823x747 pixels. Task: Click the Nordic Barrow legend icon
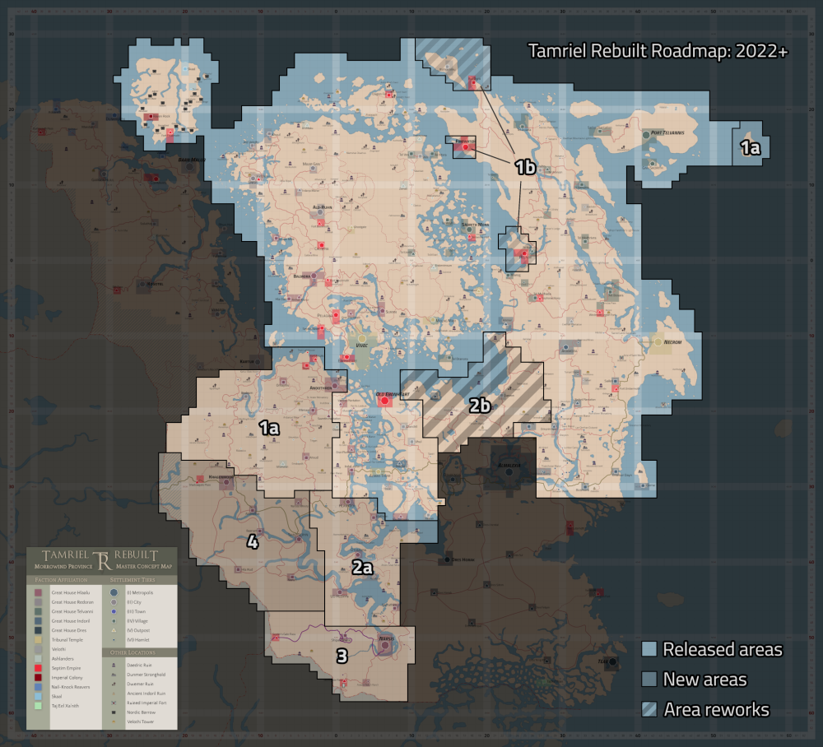pos(114,712)
